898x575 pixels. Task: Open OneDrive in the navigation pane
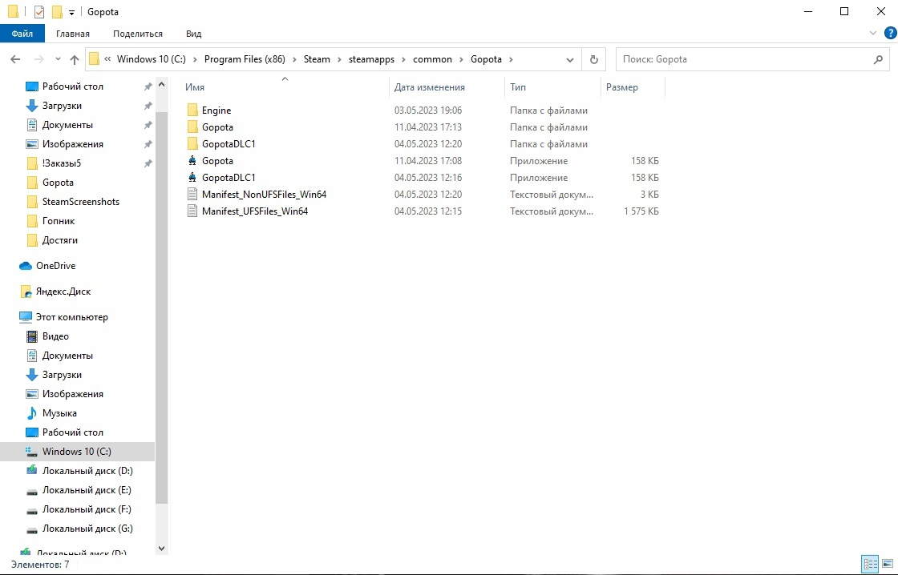[x=55, y=266]
